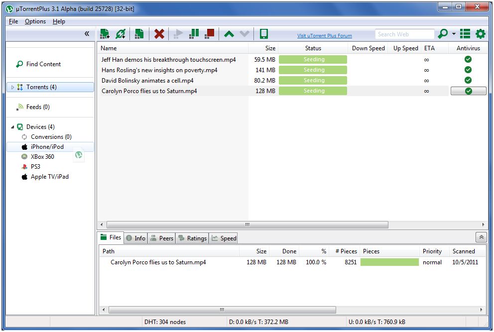Open the search provider dropdown arrow
Screen dimensions: 494x332
[454, 34]
